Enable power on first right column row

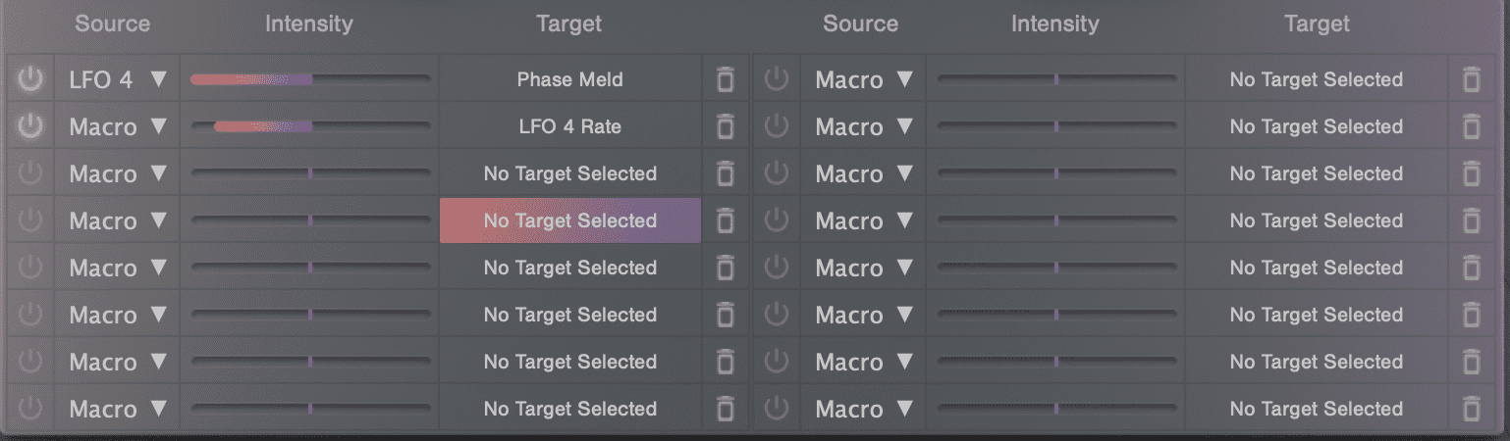tap(777, 79)
